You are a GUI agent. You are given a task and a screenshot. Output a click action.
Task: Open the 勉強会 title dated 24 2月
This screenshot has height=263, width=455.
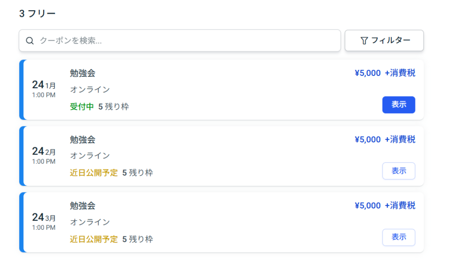(83, 140)
